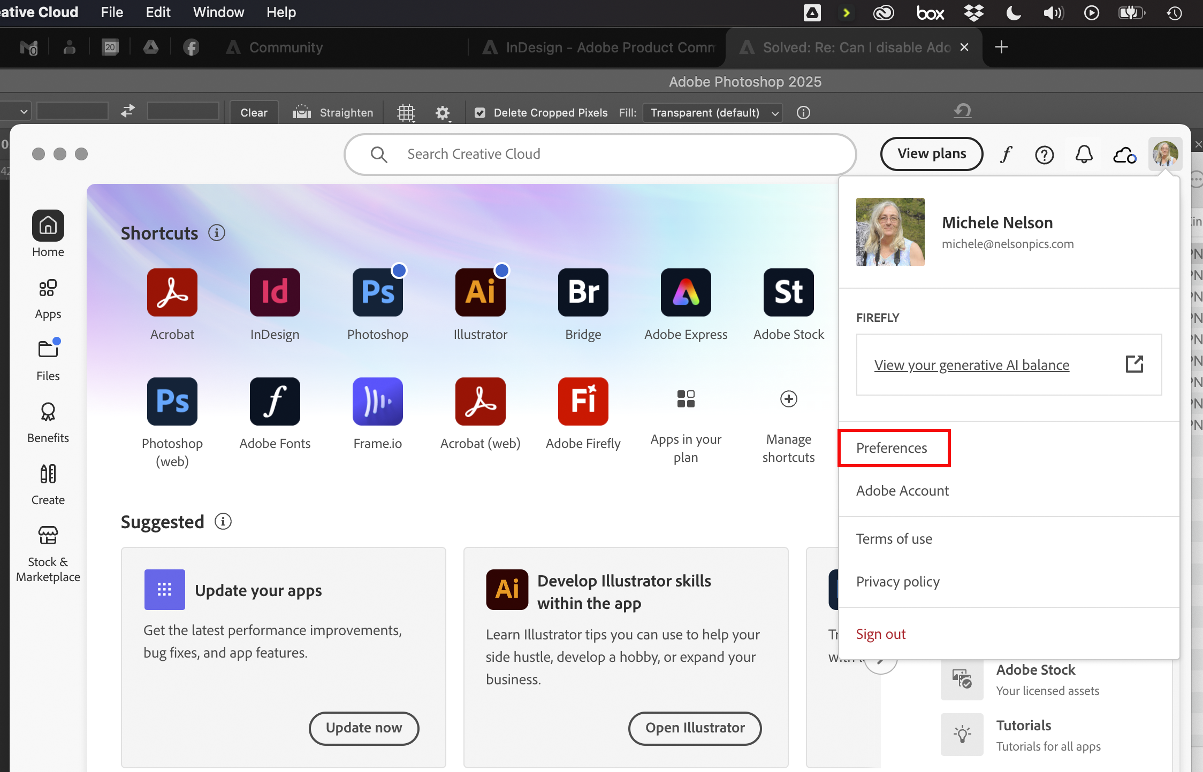This screenshot has height=772, width=1203.
Task: Click the View plans button
Action: pos(931,154)
